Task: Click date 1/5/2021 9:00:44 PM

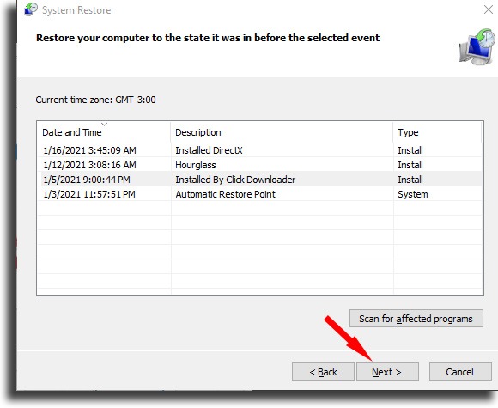Action: [87, 180]
